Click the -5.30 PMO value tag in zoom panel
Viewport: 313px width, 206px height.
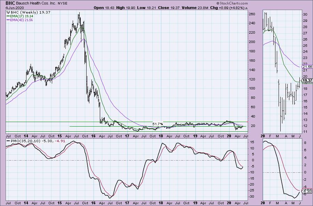pos(307,192)
